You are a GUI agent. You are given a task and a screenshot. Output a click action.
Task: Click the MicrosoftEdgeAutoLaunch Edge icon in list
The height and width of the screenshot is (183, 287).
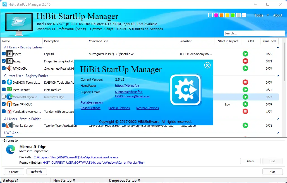(x=9, y=97)
